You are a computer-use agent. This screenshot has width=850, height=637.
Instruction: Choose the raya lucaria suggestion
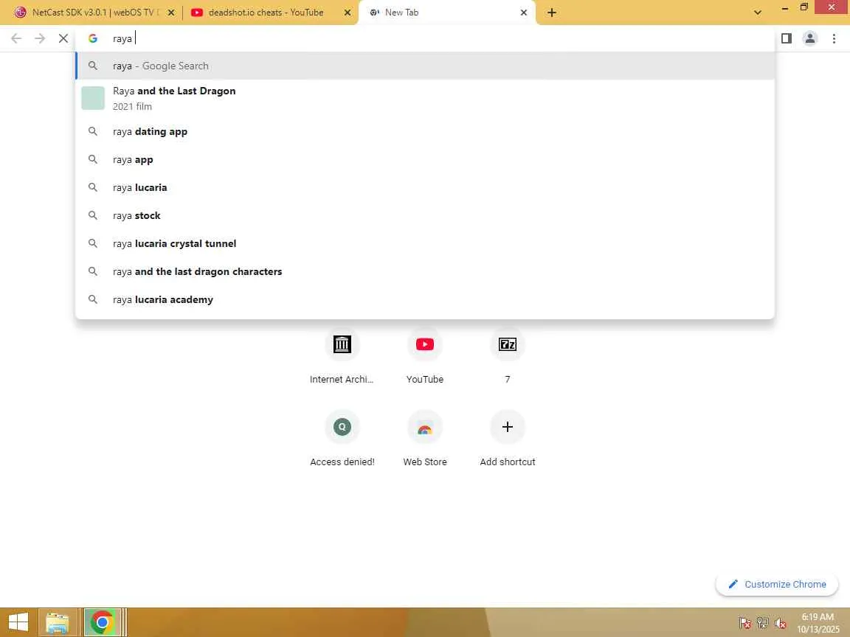tap(425, 187)
